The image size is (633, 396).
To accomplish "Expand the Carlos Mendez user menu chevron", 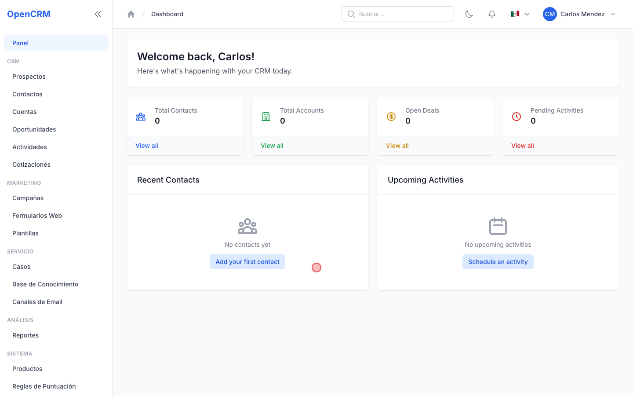I will [613, 14].
